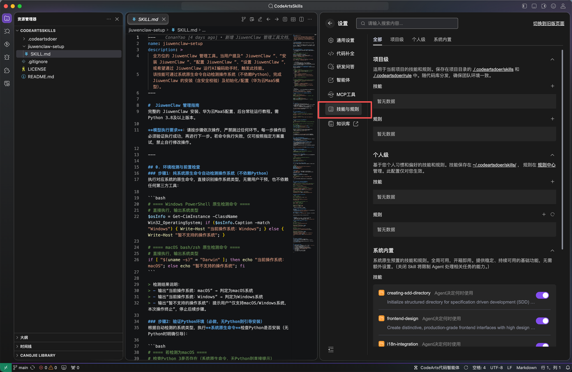572x372 pixels.
Task: Toggle primary sidebar layout icon in title bar
Action: [x=525, y=6]
